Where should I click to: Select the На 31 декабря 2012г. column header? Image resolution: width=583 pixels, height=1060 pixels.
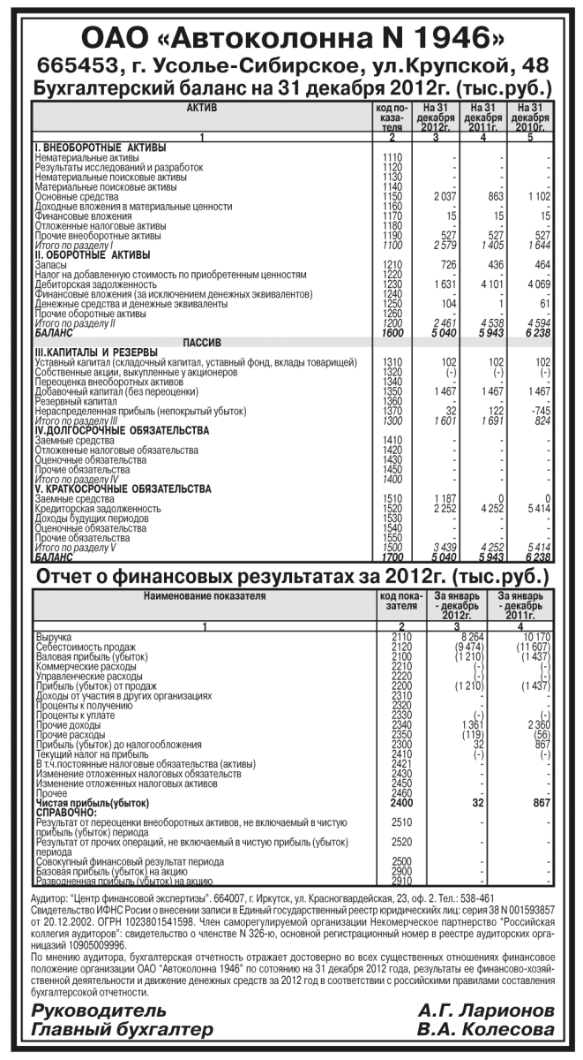point(437,117)
